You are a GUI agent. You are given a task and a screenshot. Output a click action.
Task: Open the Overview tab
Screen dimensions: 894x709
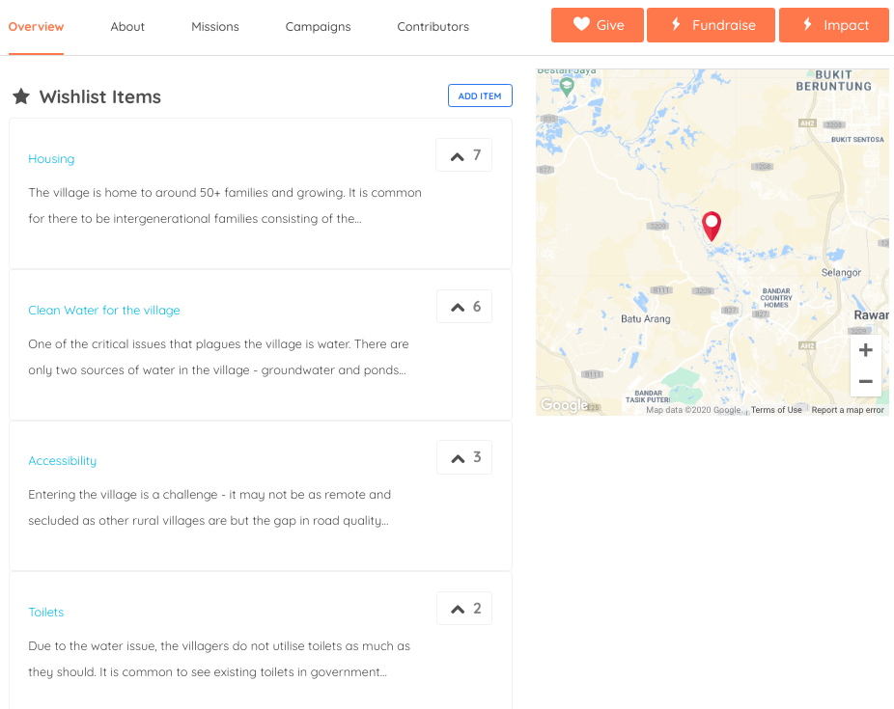click(36, 27)
